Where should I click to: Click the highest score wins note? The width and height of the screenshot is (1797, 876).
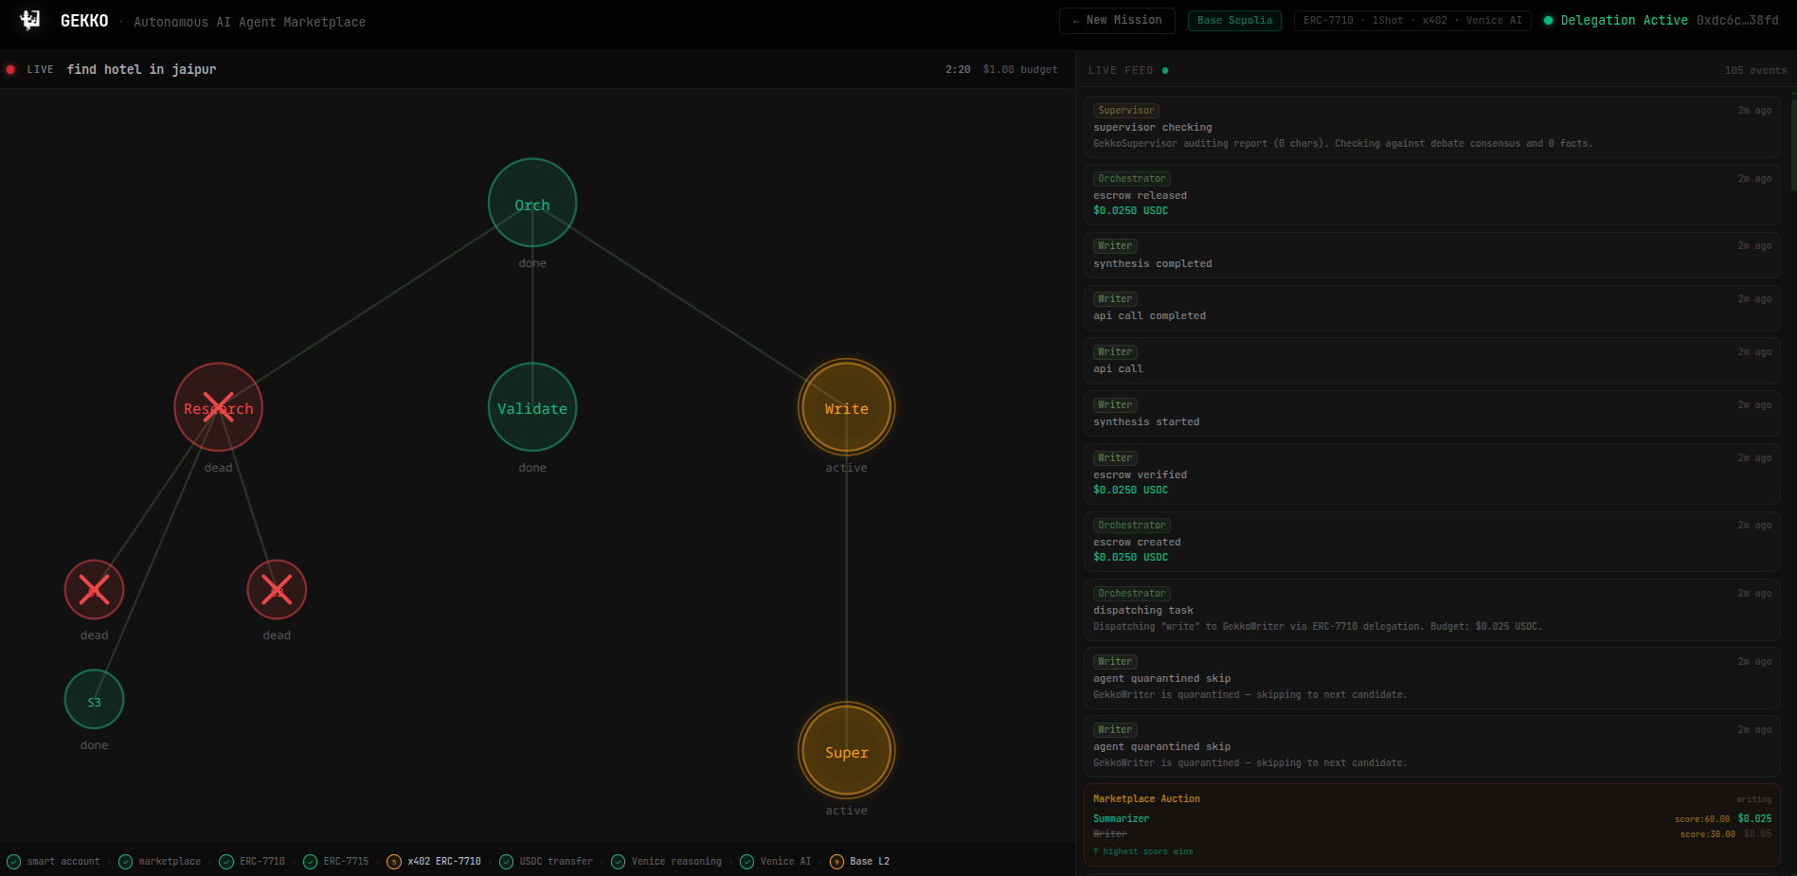point(1143,851)
